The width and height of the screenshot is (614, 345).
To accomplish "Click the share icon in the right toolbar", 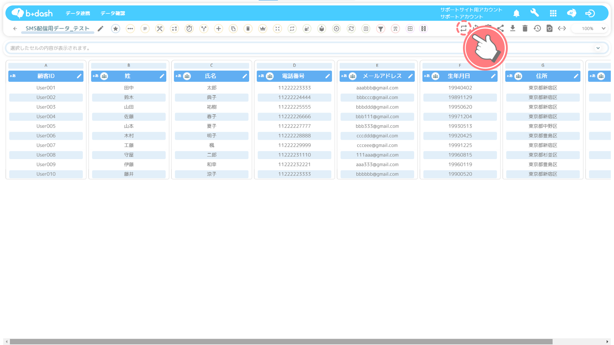I will point(501,28).
